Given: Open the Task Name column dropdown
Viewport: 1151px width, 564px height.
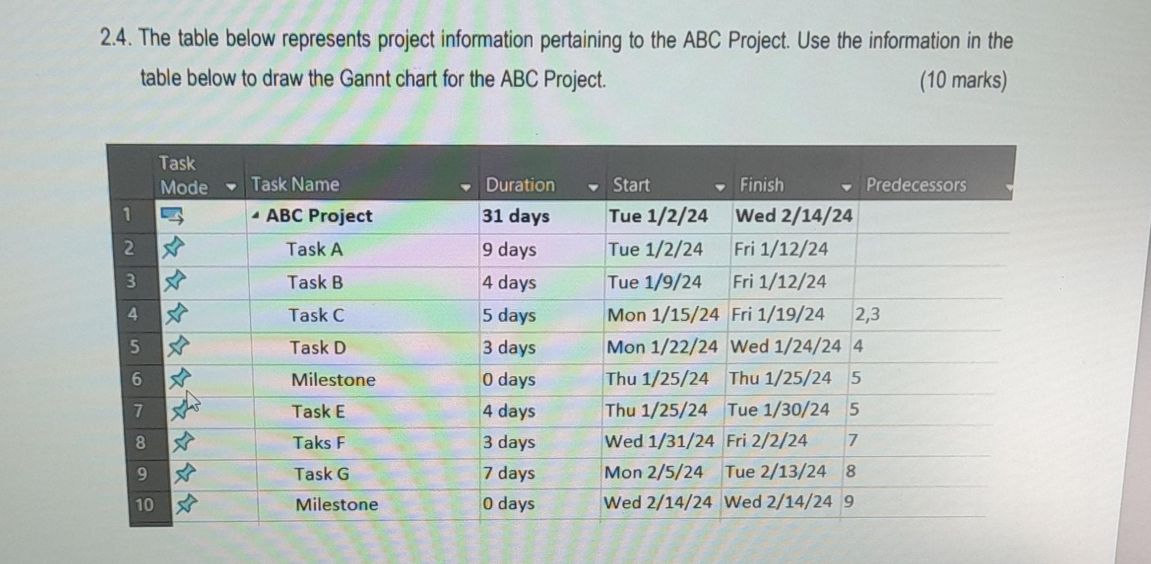Looking at the screenshot, I should pyautogui.click(x=466, y=187).
